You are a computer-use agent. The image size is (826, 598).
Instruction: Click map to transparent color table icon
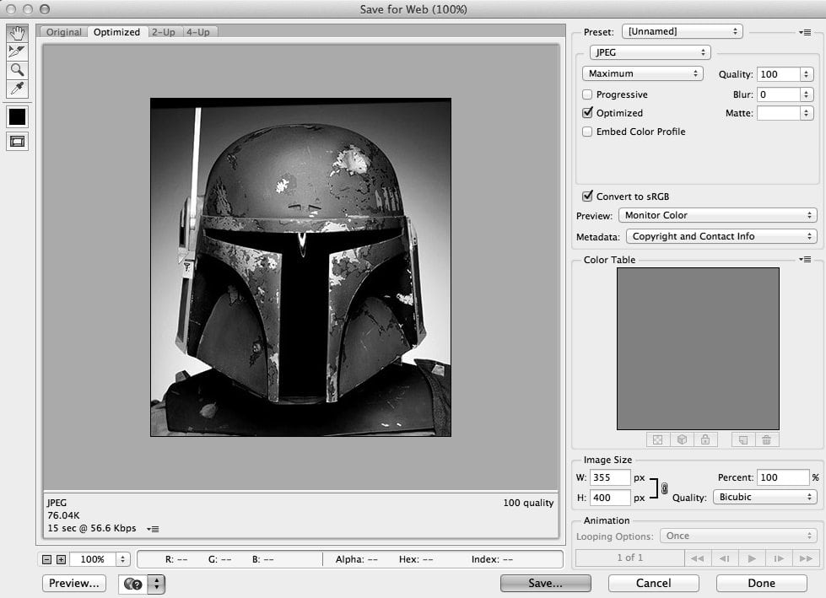(658, 439)
